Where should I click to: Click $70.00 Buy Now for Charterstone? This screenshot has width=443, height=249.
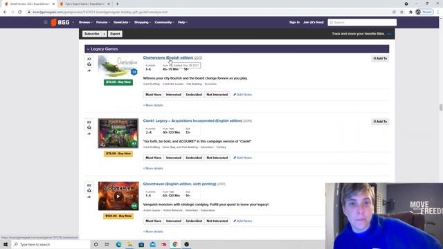click(118, 82)
